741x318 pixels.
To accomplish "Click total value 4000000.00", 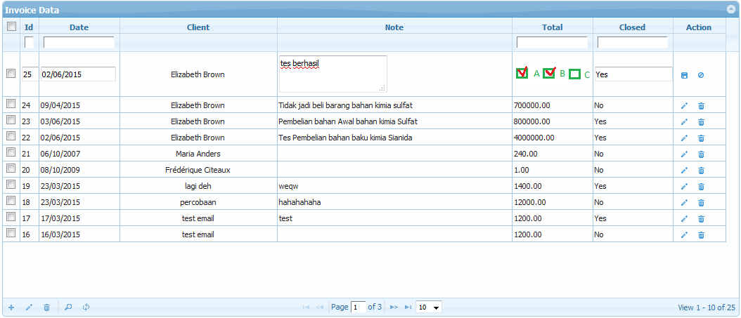I will [x=534, y=138].
